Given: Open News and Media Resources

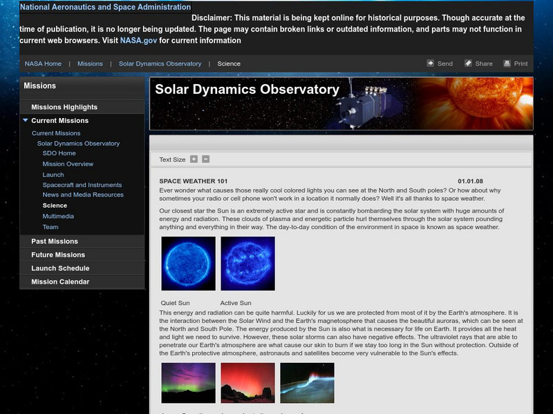Looking at the screenshot, I should coord(83,195).
